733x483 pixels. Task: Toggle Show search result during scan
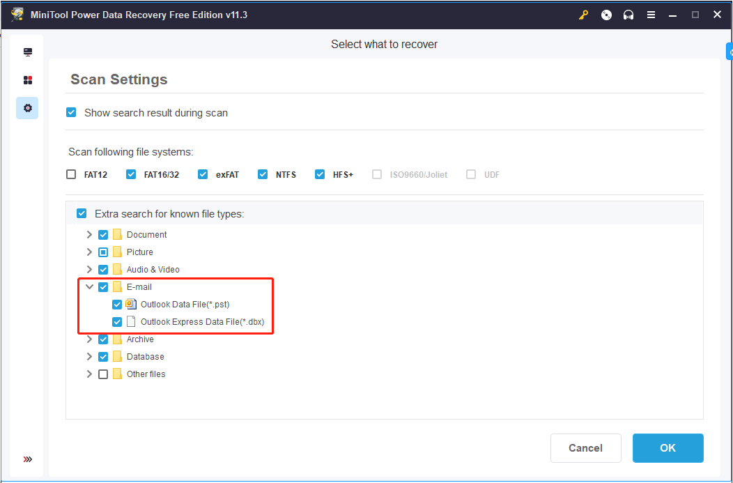71,113
